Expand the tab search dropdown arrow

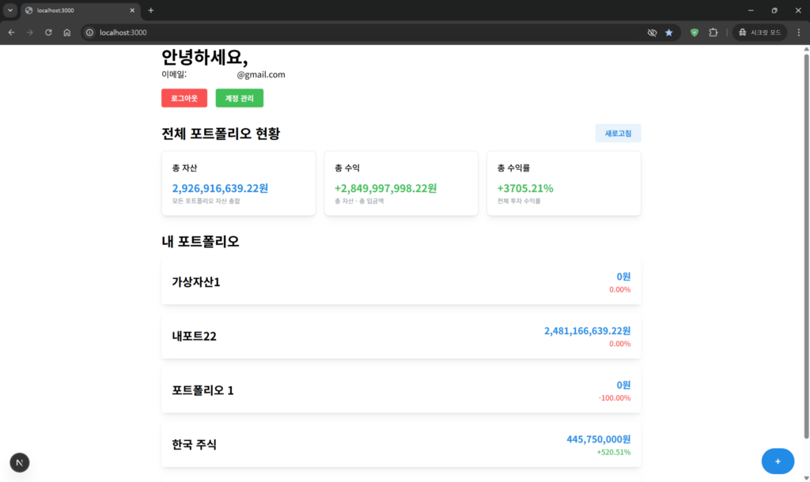[10, 10]
